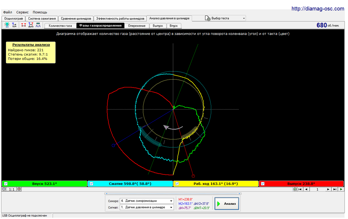Viewport: 348px width, 219px height.
Task: Click the 680 об./мин. RPM readout
Action: coord(328,25)
